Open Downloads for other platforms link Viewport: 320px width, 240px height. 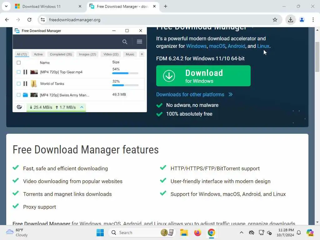click(190, 94)
